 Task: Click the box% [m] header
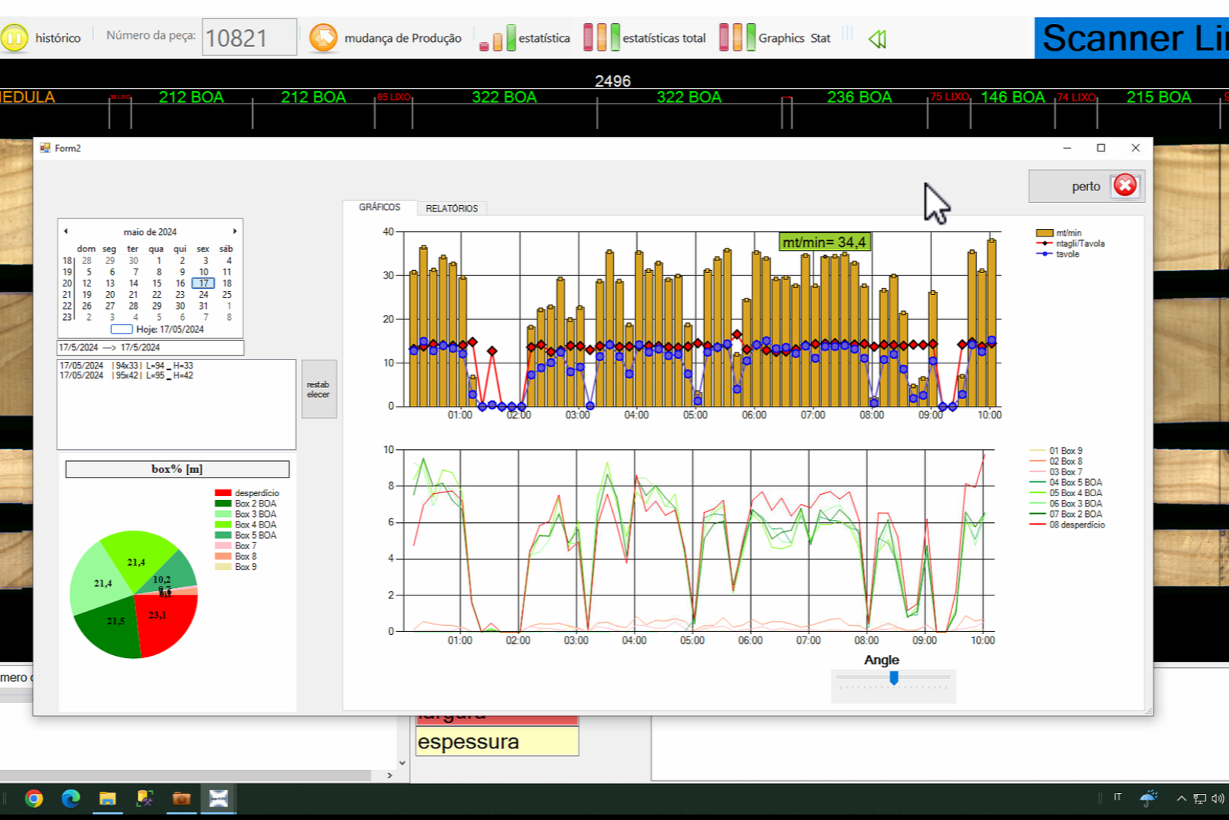(177, 469)
